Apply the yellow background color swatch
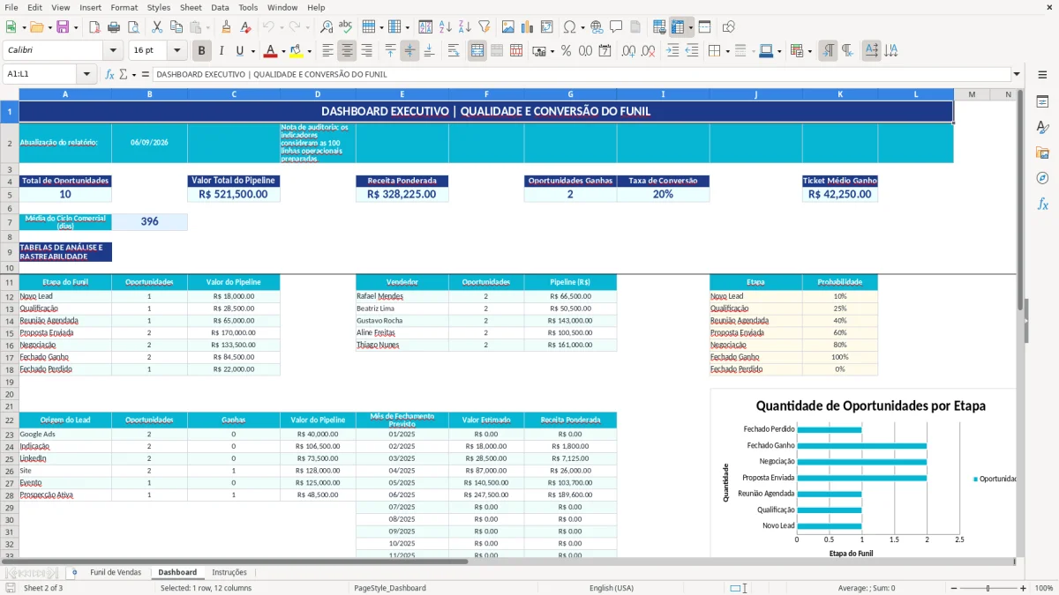This screenshot has width=1059, height=595. [296, 51]
